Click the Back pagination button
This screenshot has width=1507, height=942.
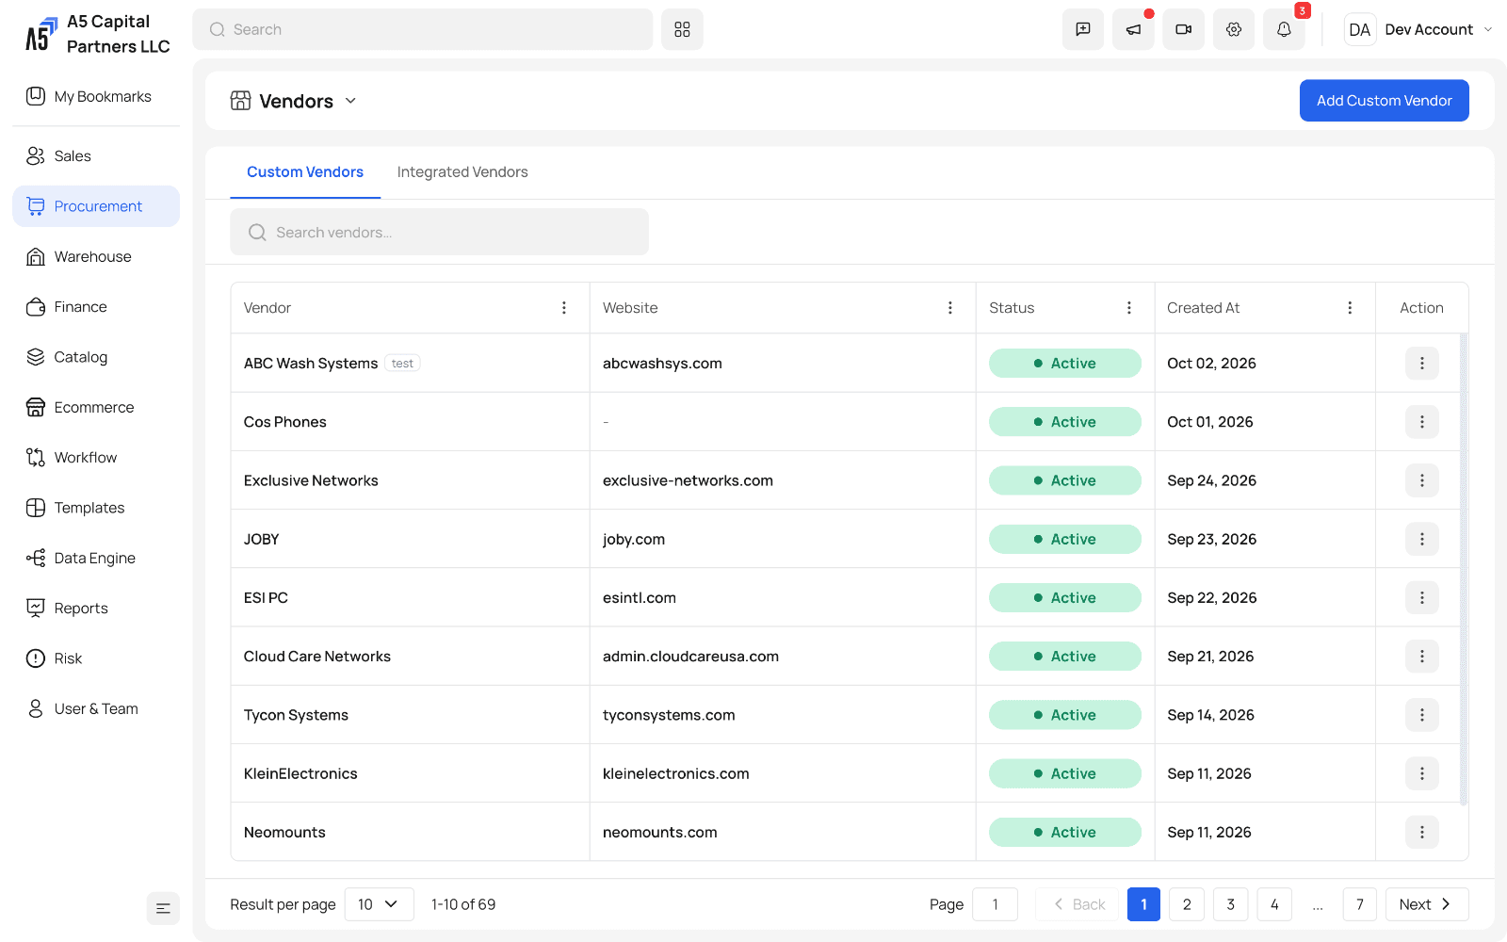[x=1077, y=904]
